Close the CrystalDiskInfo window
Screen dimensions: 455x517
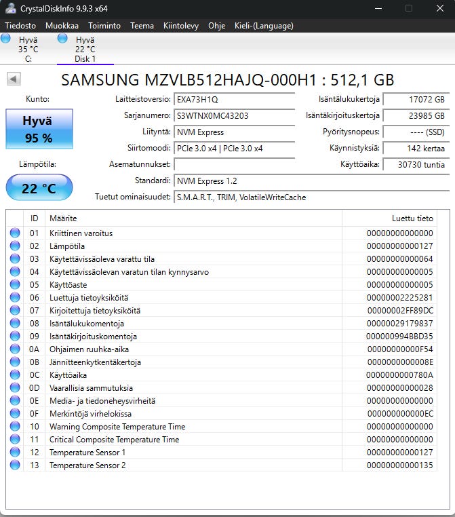coord(440,9)
